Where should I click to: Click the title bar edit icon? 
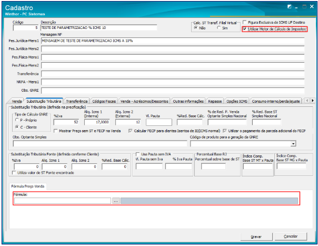pos(290,7)
